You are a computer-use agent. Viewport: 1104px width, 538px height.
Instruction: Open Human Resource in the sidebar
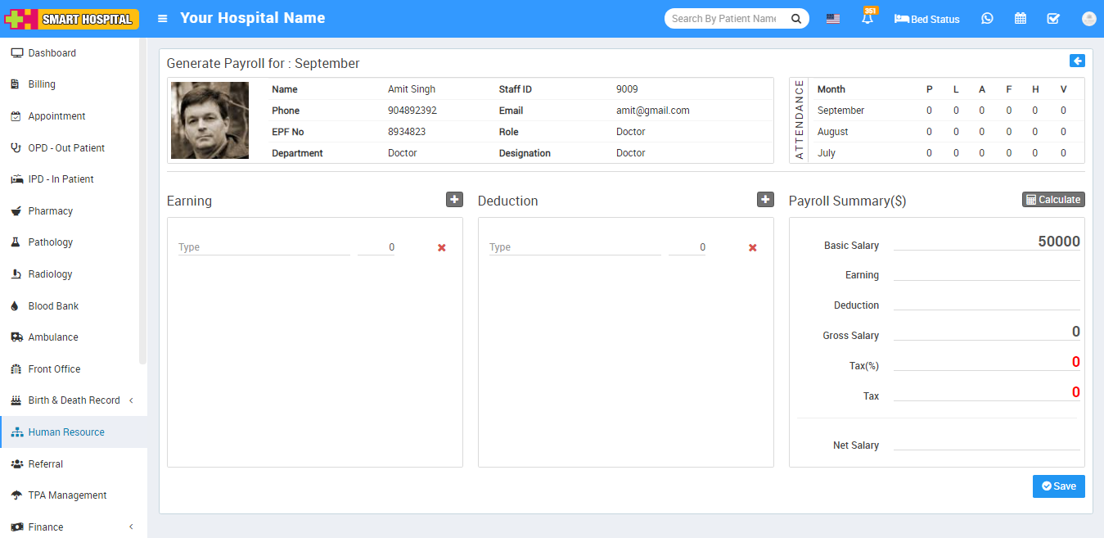pyautogui.click(x=66, y=432)
